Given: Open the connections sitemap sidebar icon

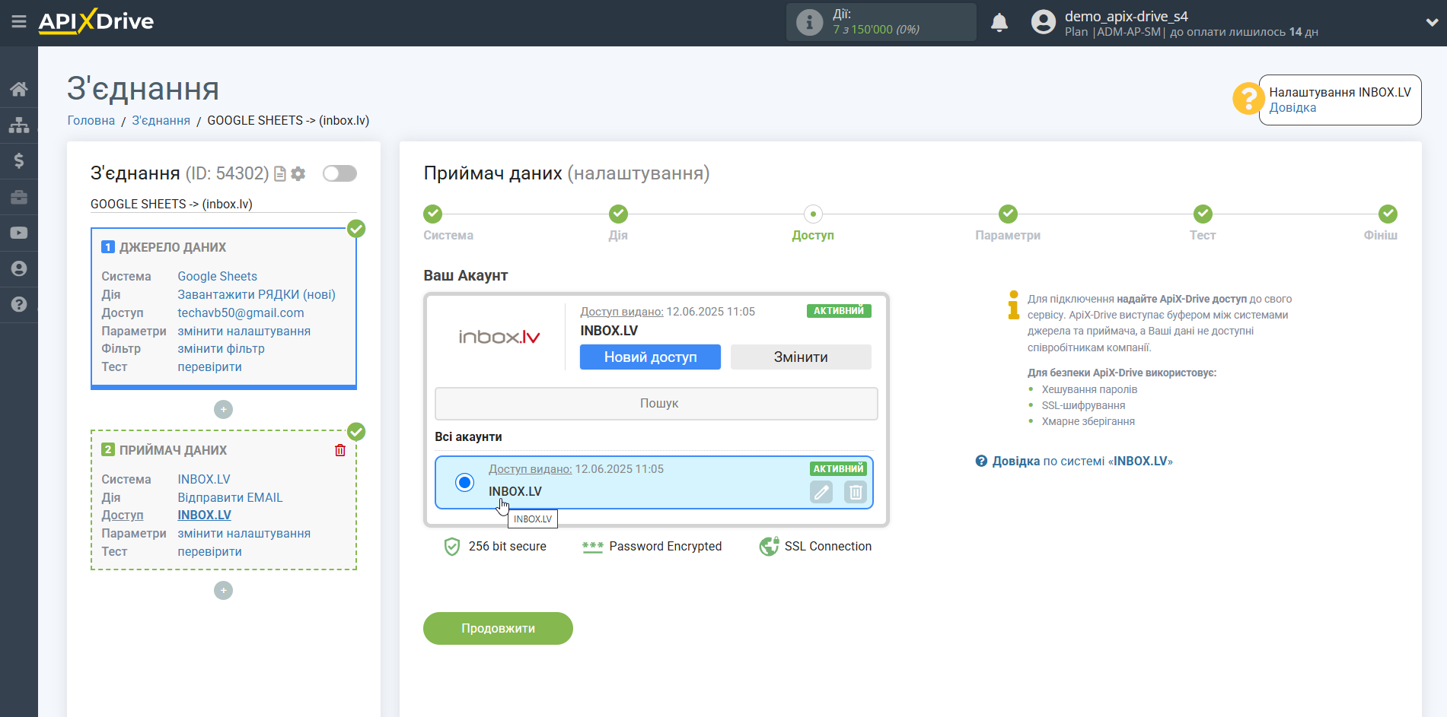Looking at the screenshot, I should point(19,125).
